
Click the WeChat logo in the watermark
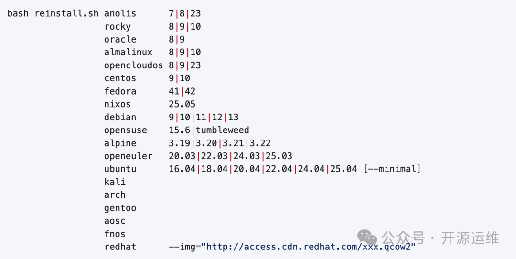[367, 237]
